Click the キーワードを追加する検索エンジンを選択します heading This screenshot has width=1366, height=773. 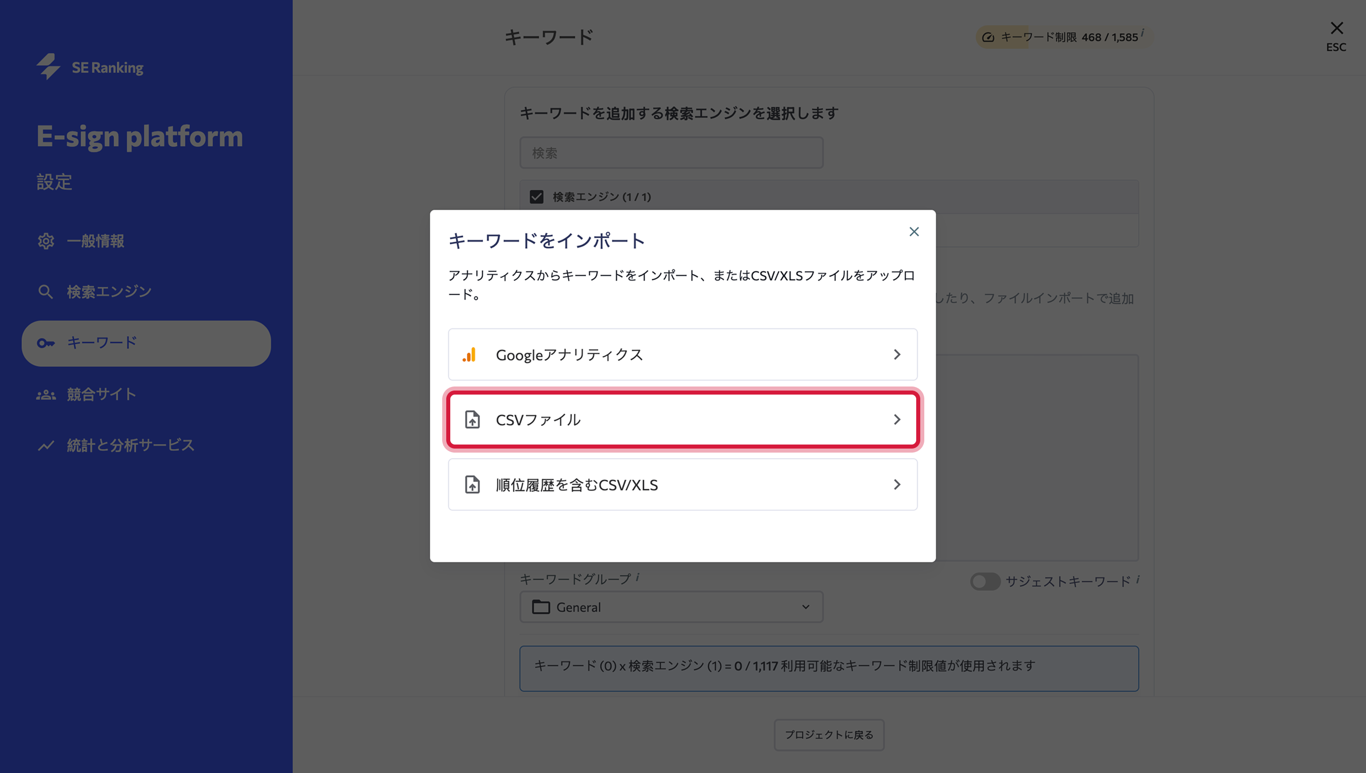coord(679,113)
